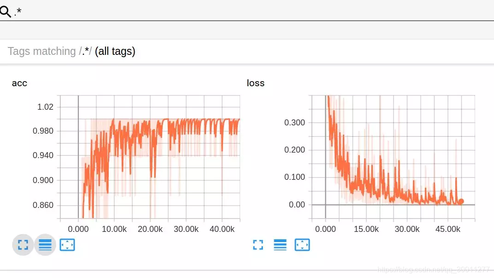
Task: Click the 30.00k x-axis label on loss chart
Action: pyautogui.click(x=407, y=229)
